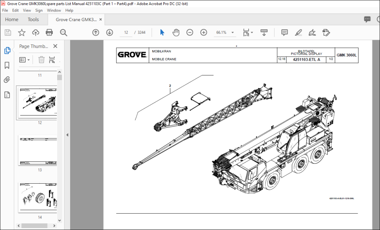Open the thumbnail options menu dropdown
Image resolution: width=380 pixels, height=230 pixels.
click(x=24, y=60)
